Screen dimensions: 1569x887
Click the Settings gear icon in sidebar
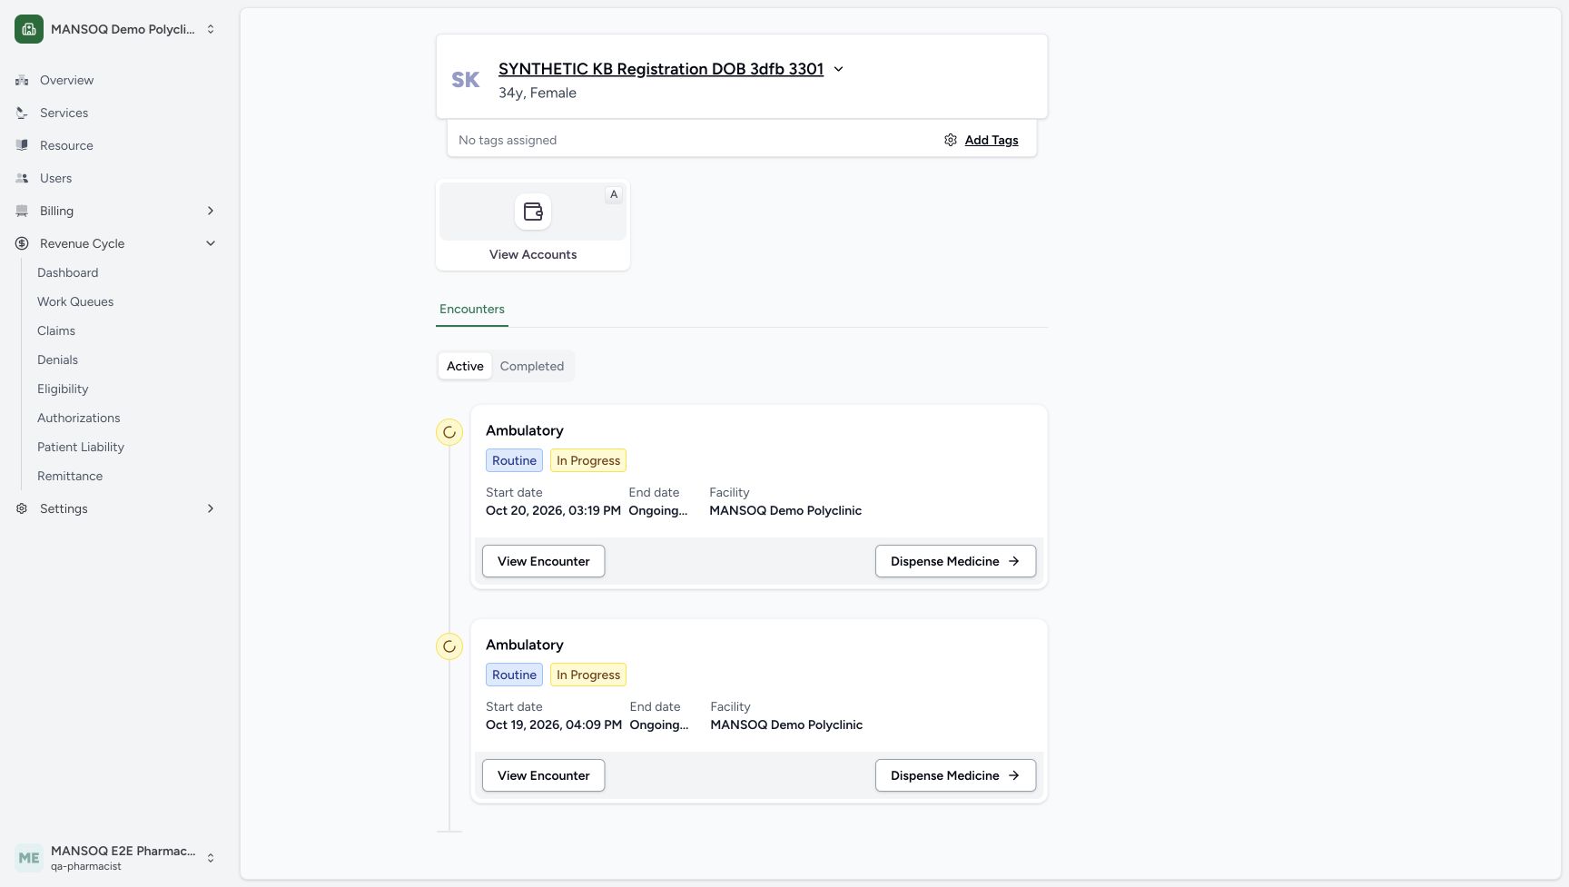click(x=22, y=508)
